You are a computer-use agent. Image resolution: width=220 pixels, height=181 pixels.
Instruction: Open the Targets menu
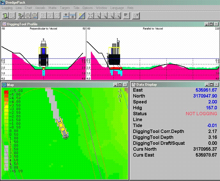(x=65, y=8)
